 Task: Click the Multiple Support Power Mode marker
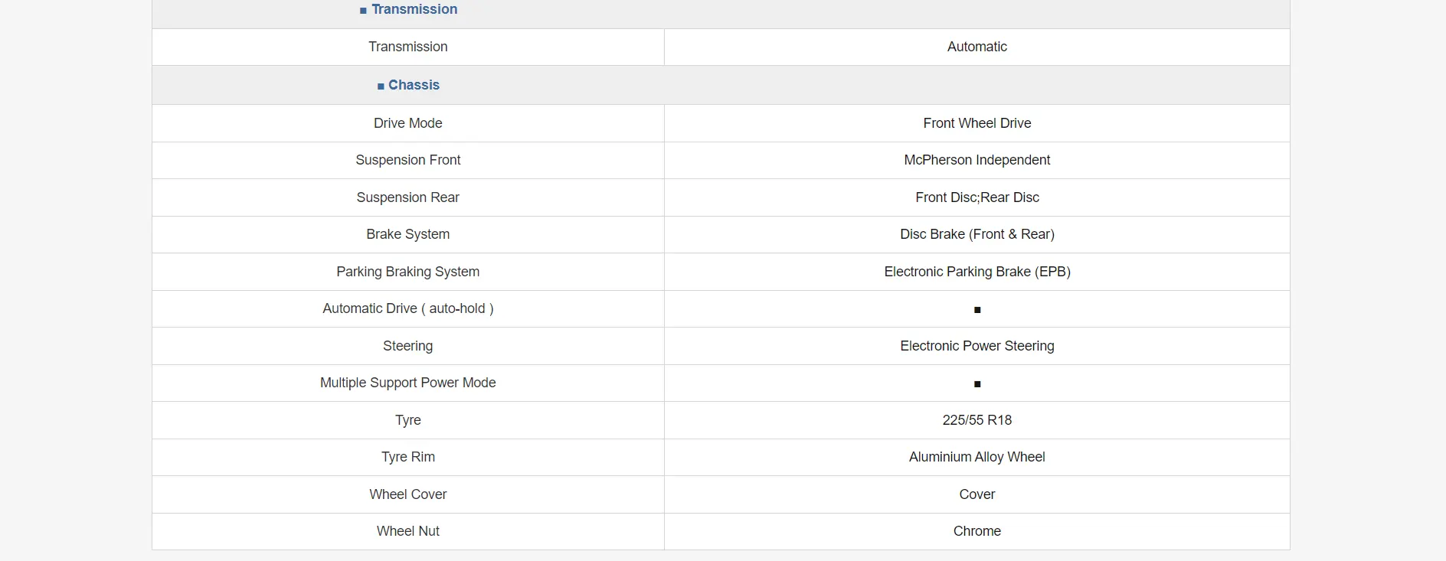(x=977, y=384)
